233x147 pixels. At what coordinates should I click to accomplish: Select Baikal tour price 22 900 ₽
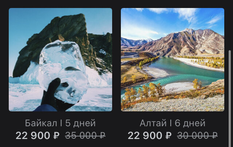pos(37,135)
